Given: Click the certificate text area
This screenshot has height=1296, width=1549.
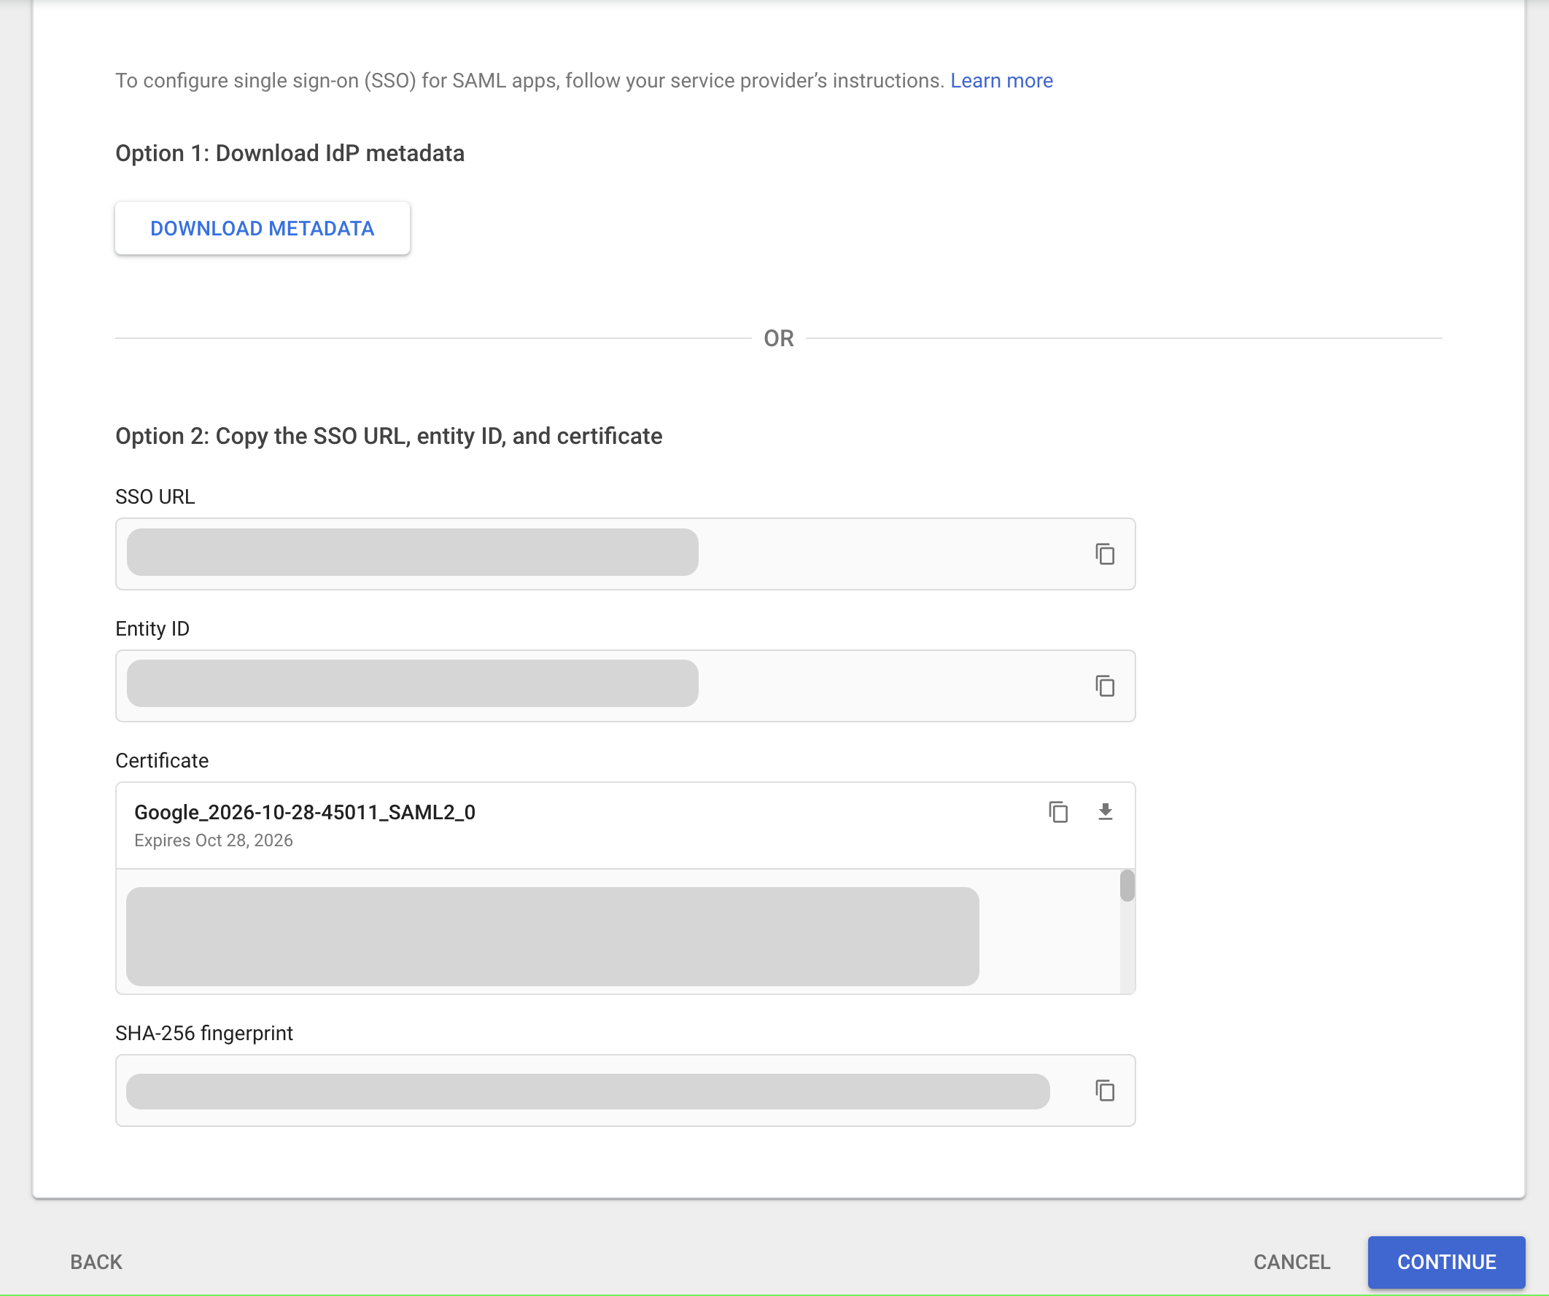Looking at the screenshot, I should tap(552, 935).
